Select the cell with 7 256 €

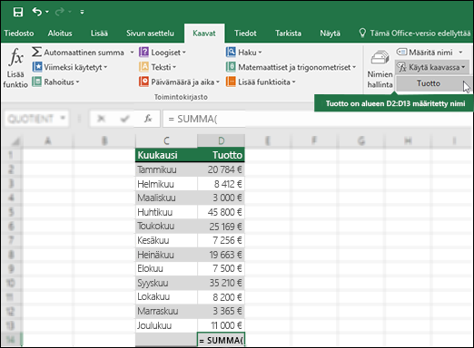[221, 240]
